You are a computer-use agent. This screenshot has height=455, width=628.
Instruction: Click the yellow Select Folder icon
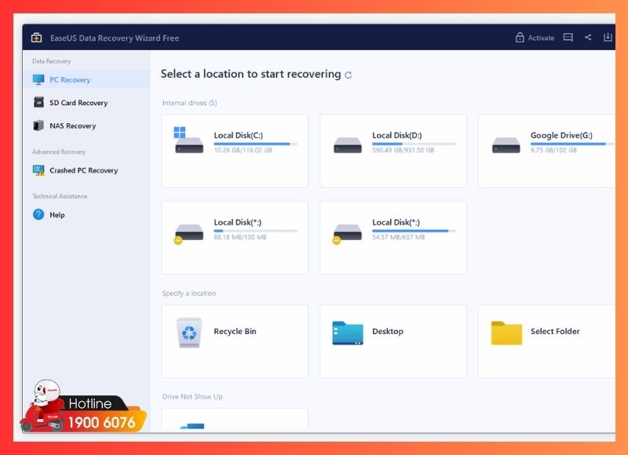pyautogui.click(x=506, y=333)
